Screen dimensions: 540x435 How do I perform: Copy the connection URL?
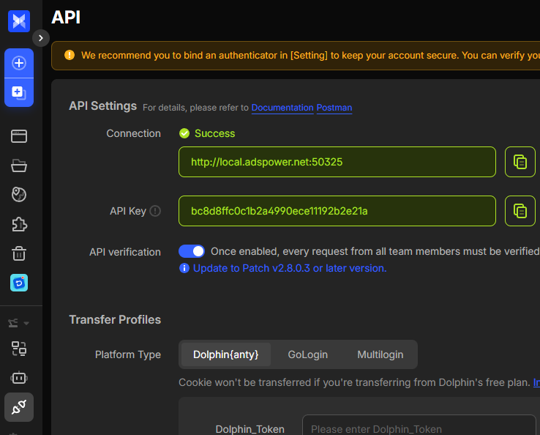pyautogui.click(x=520, y=162)
